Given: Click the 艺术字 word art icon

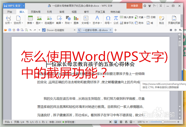Looking at the screenshot, I should (97, 18).
